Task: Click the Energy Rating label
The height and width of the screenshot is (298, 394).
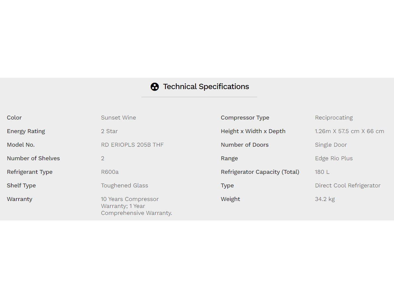Action: tap(26, 131)
